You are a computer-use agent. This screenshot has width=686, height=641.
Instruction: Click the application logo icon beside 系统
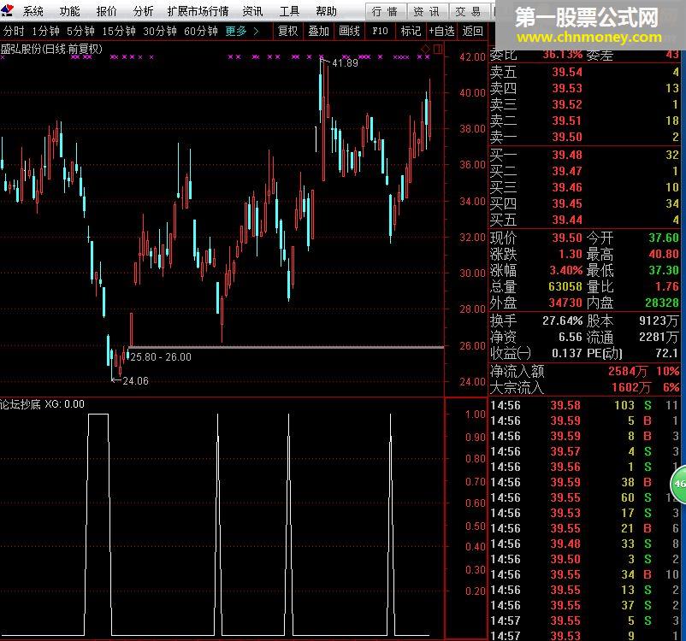tap(8, 9)
